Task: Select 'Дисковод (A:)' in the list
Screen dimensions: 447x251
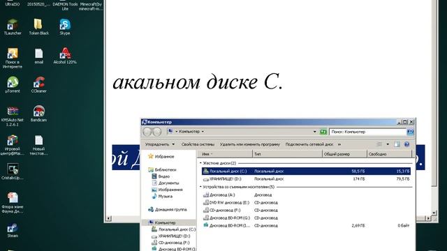Action: tap(306, 195)
